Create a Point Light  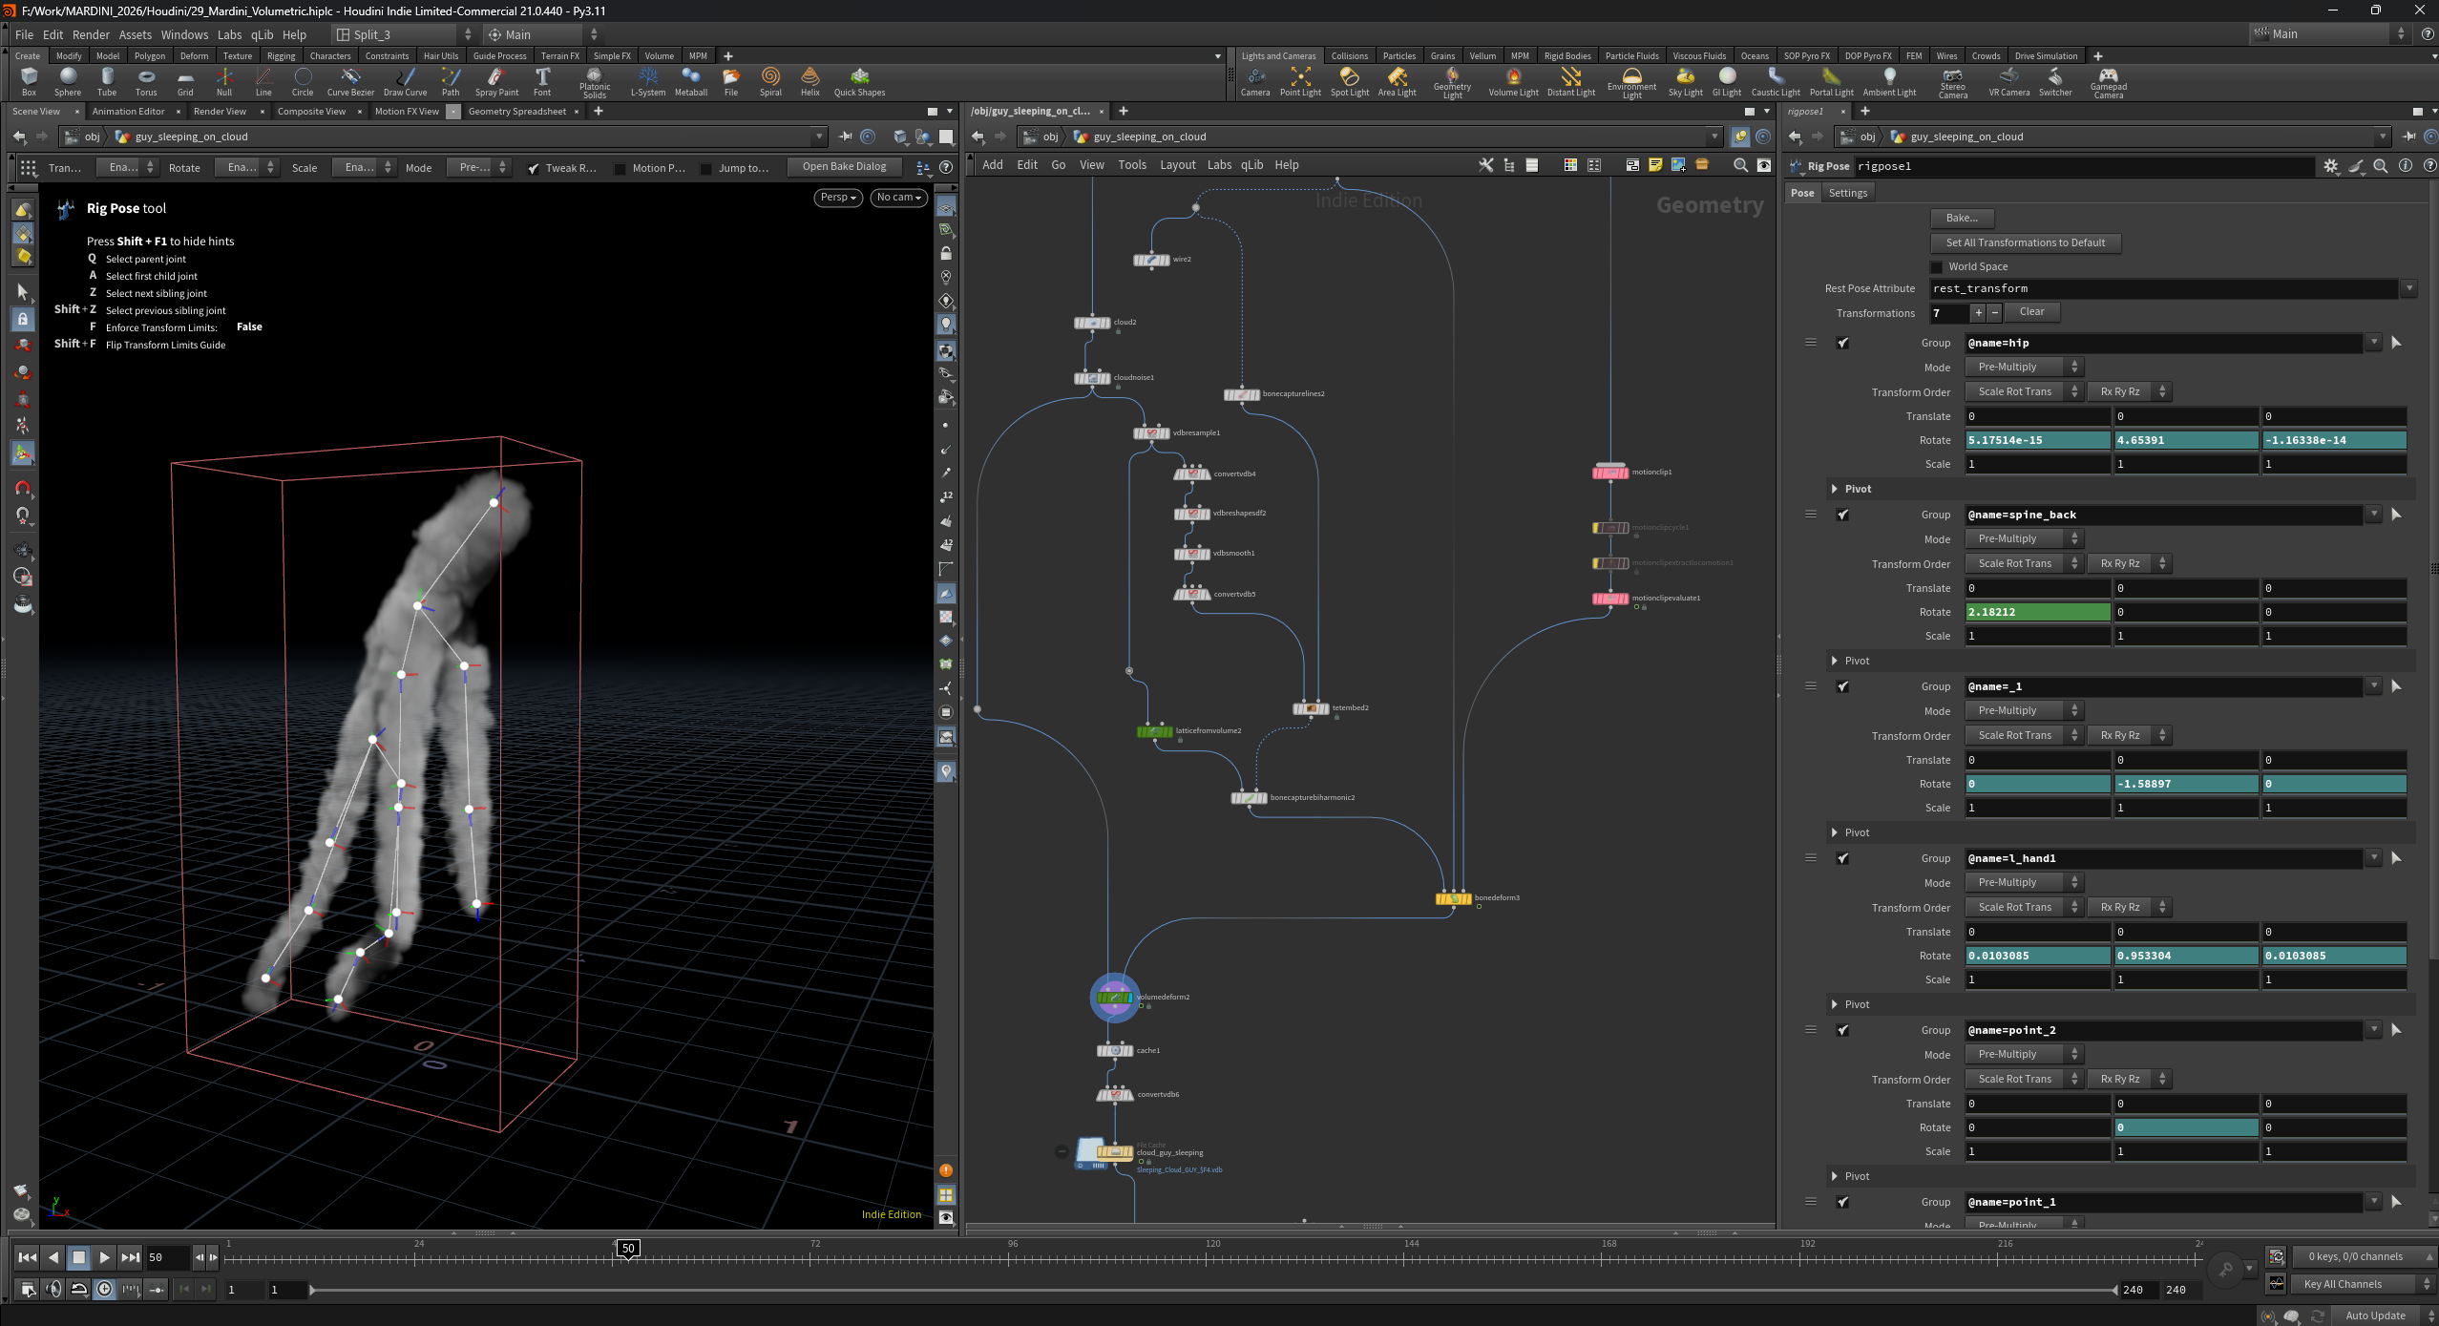(1300, 81)
